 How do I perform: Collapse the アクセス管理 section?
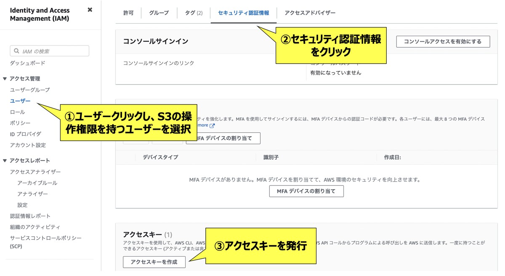pos(5,78)
